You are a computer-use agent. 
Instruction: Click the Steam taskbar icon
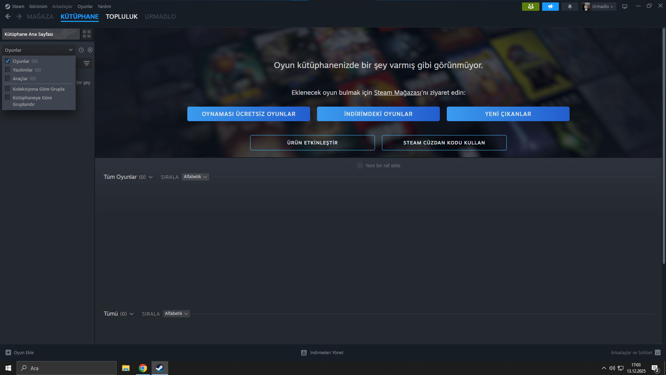point(160,368)
